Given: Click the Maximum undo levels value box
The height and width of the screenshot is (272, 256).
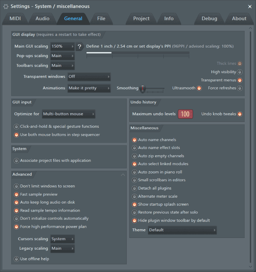Looking at the screenshot, I should tap(185, 114).
